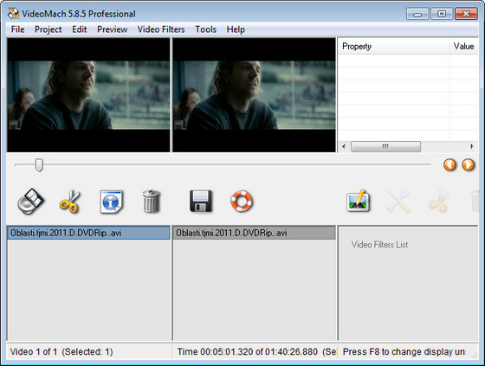The width and height of the screenshot is (485, 366).
Task: Click the blue file info icon
Action: click(111, 202)
